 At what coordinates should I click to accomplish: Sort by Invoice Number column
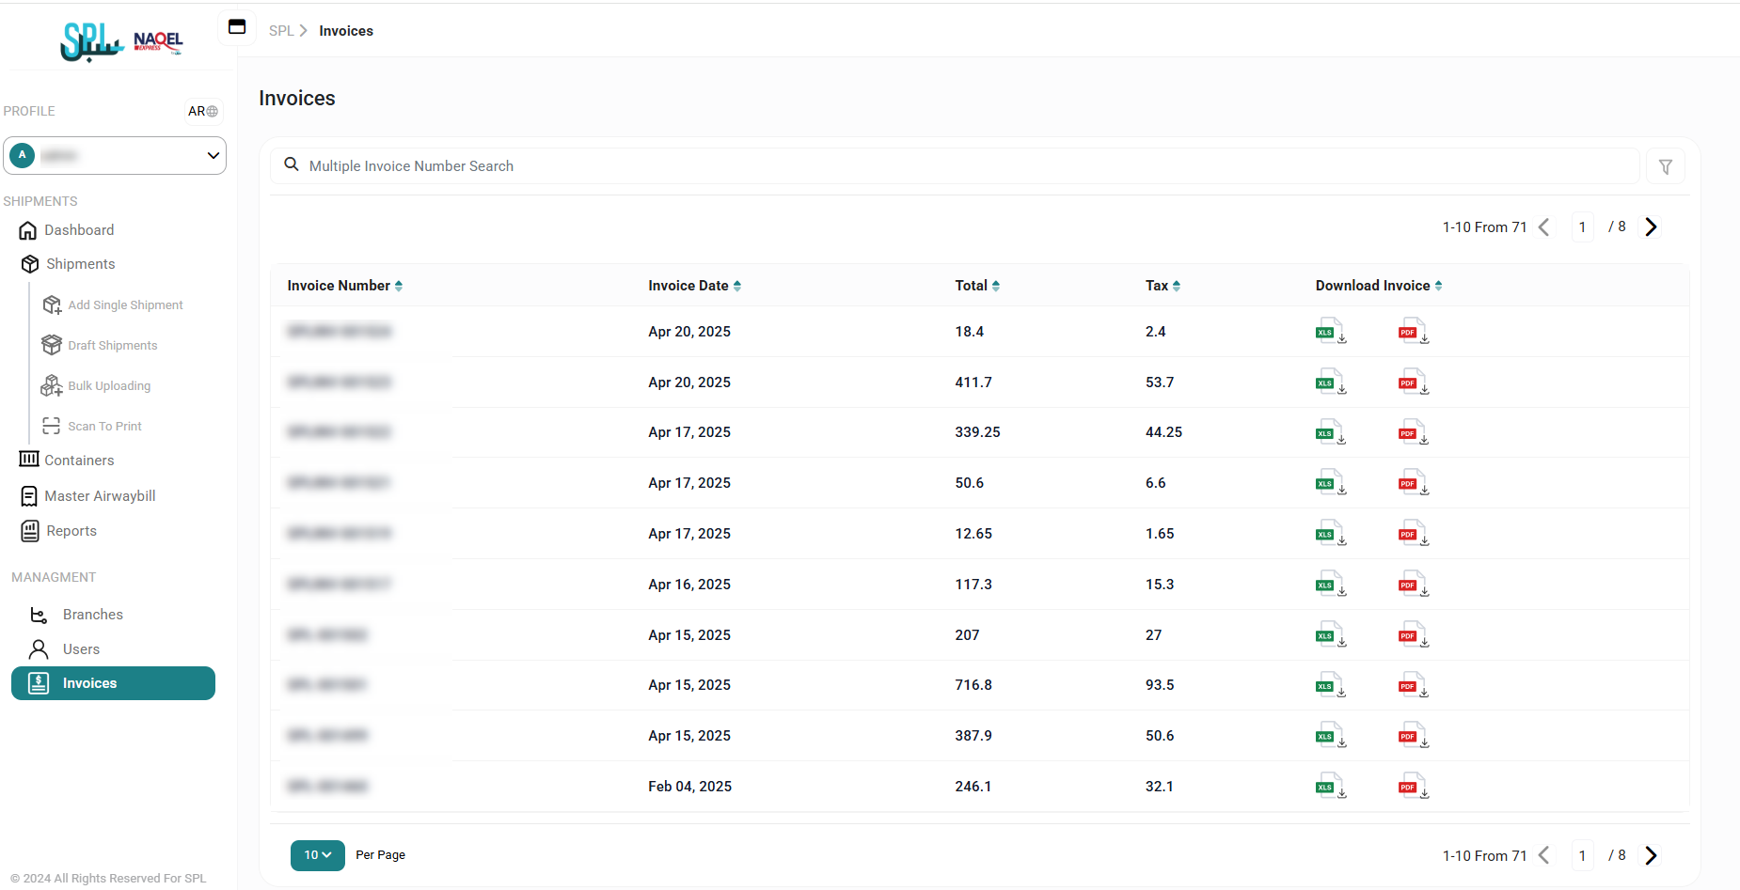click(344, 286)
